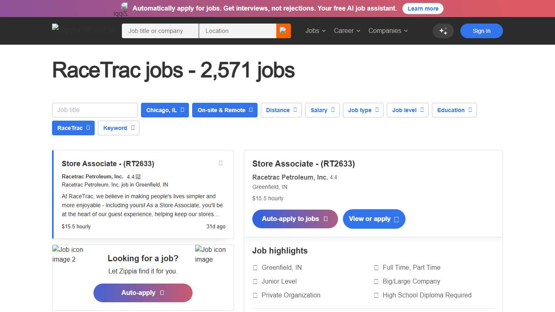Open the Distance filter dropdown

[281, 110]
